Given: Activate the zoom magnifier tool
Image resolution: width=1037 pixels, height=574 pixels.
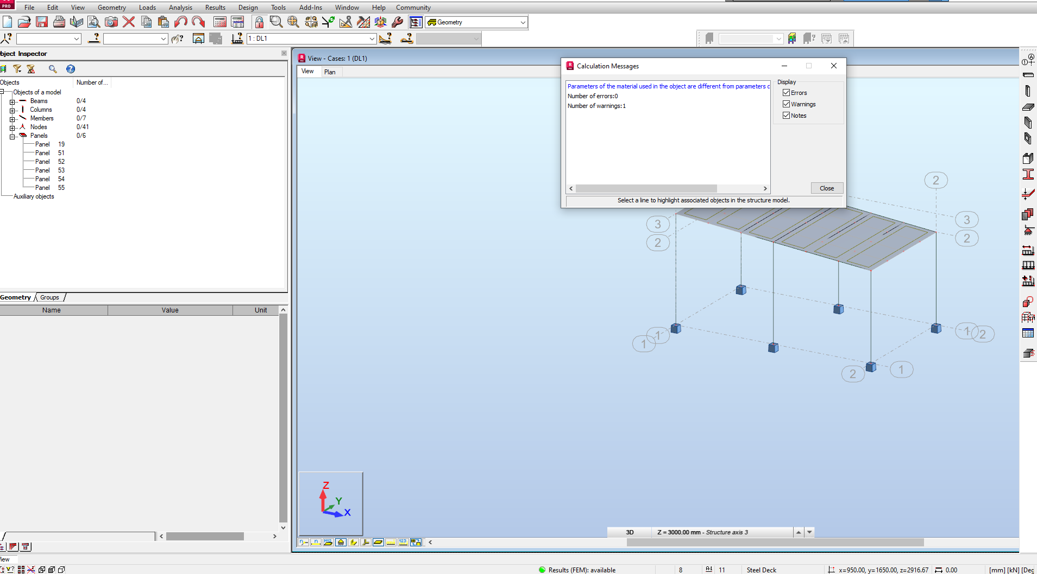Looking at the screenshot, I should (276, 22).
